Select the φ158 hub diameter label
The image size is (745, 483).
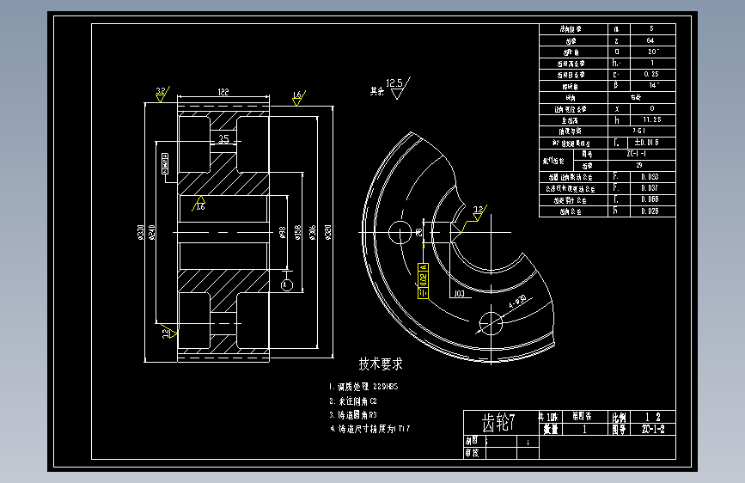(298, 232)
